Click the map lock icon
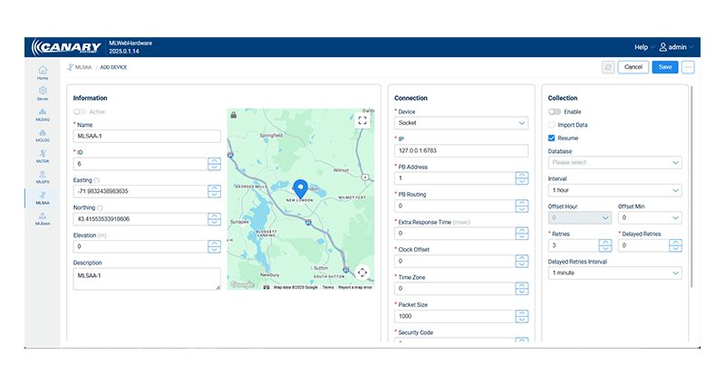The image size is (725, 383). pyautogui.click(x=234, y=115)
